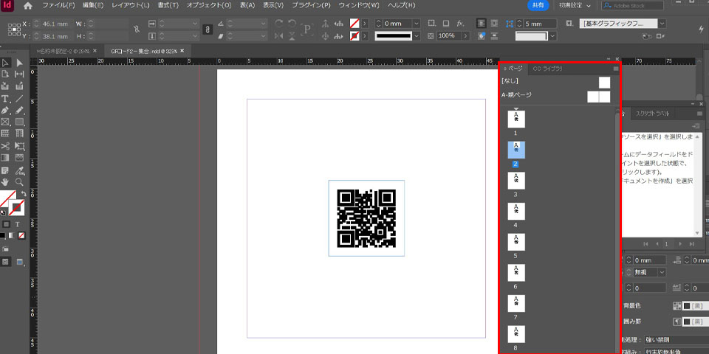Close the QRコード2 document tab
Image resolution: width=709 pixels, height=354 pixels.
pos(180,51)
